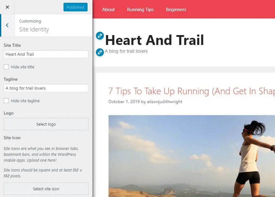This screenshot has width=275, height=197.
Task: Click the tagline text in the preview
Action: click(x=126, y=51)
